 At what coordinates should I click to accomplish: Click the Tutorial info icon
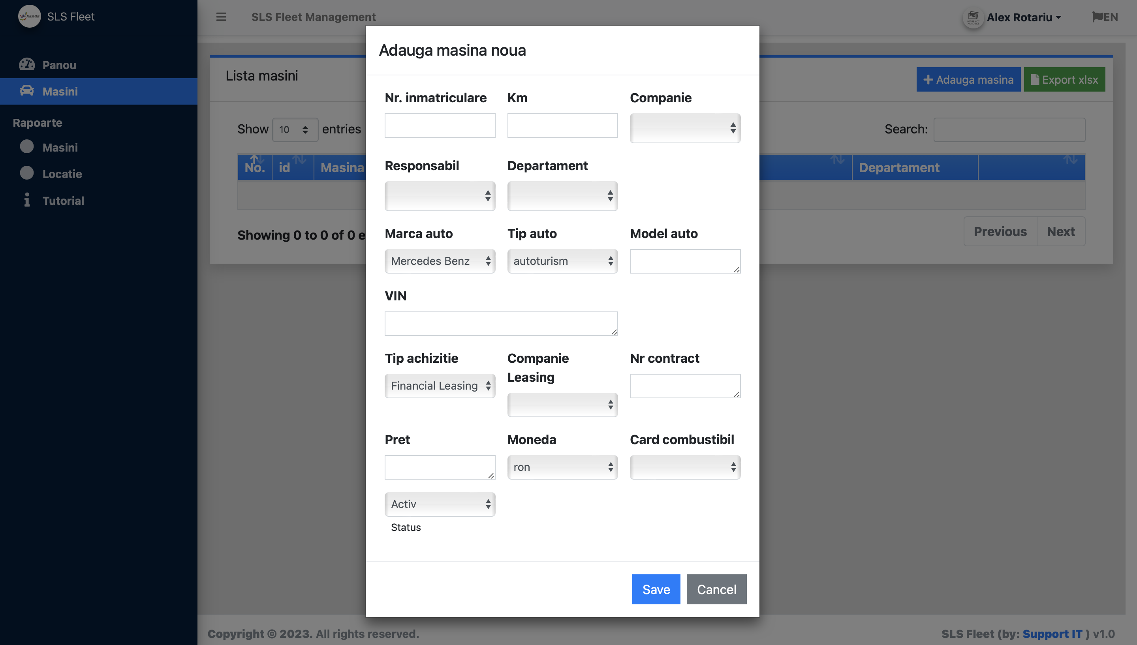(x=26, y=200)
